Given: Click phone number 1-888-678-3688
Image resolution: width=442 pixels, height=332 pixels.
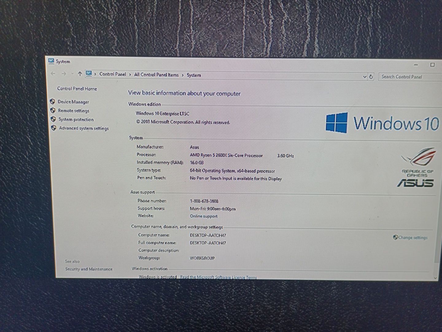Looking at the screenshot, I should click(x=204, y=201).
